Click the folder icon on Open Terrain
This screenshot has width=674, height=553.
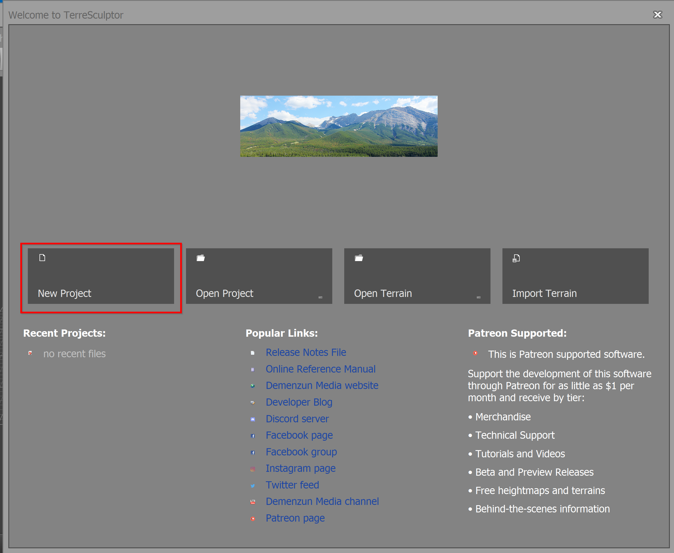point(359,258)
